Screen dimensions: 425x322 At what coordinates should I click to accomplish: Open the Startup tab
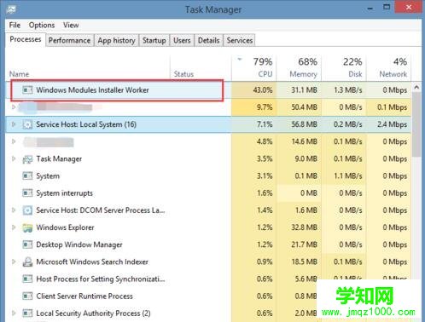[x=154, y=40]
